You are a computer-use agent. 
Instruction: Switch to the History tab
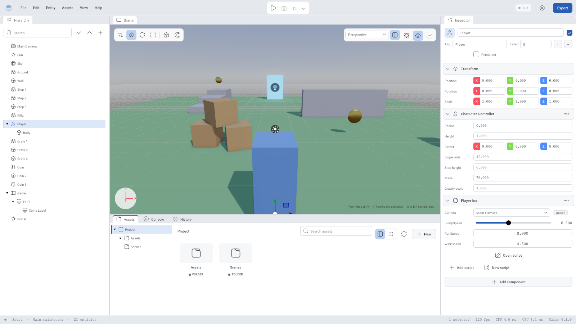pos(182,219)
